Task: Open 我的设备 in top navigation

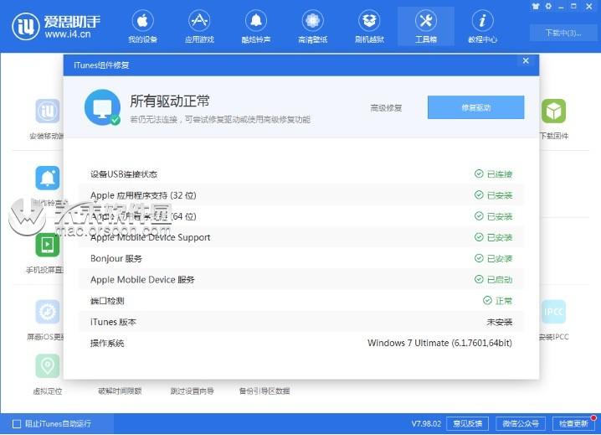Action: point(142,27)
